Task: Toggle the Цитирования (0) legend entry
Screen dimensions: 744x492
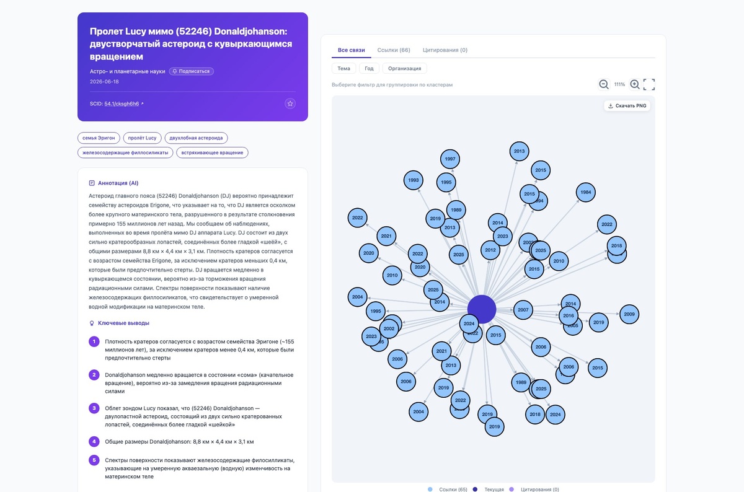Action: tap(534, 489)
